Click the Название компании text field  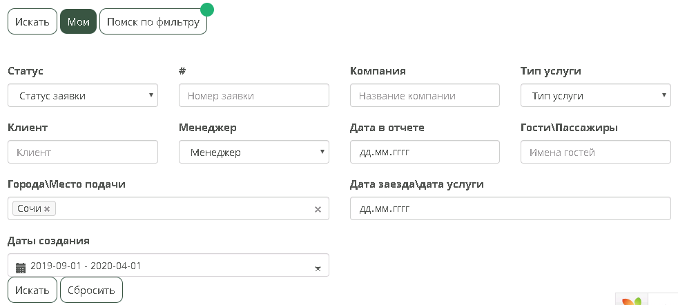(424, 96)
